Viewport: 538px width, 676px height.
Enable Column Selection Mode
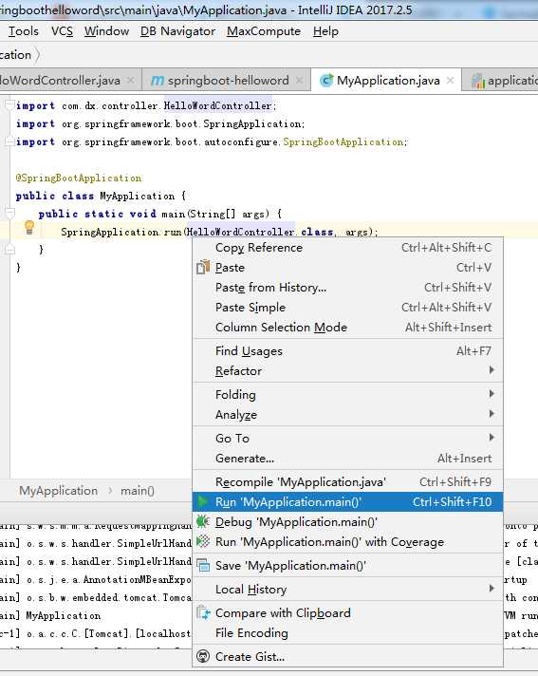click(347, 328)
